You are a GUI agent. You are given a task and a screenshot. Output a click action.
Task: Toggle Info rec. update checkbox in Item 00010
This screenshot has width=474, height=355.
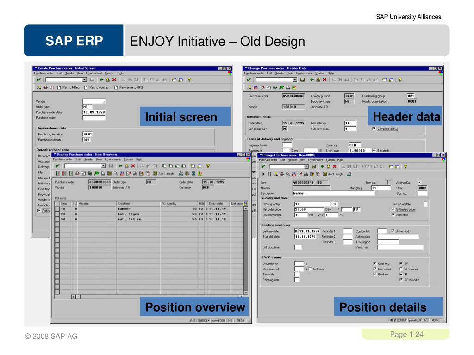pyautogui.click(x=426, y=204)
